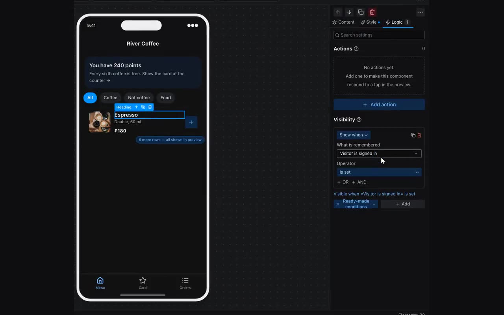This screenshot has height=315, width=504.
Task: Move the component up with the inspector arrow
Action: (x=338, y=12)
